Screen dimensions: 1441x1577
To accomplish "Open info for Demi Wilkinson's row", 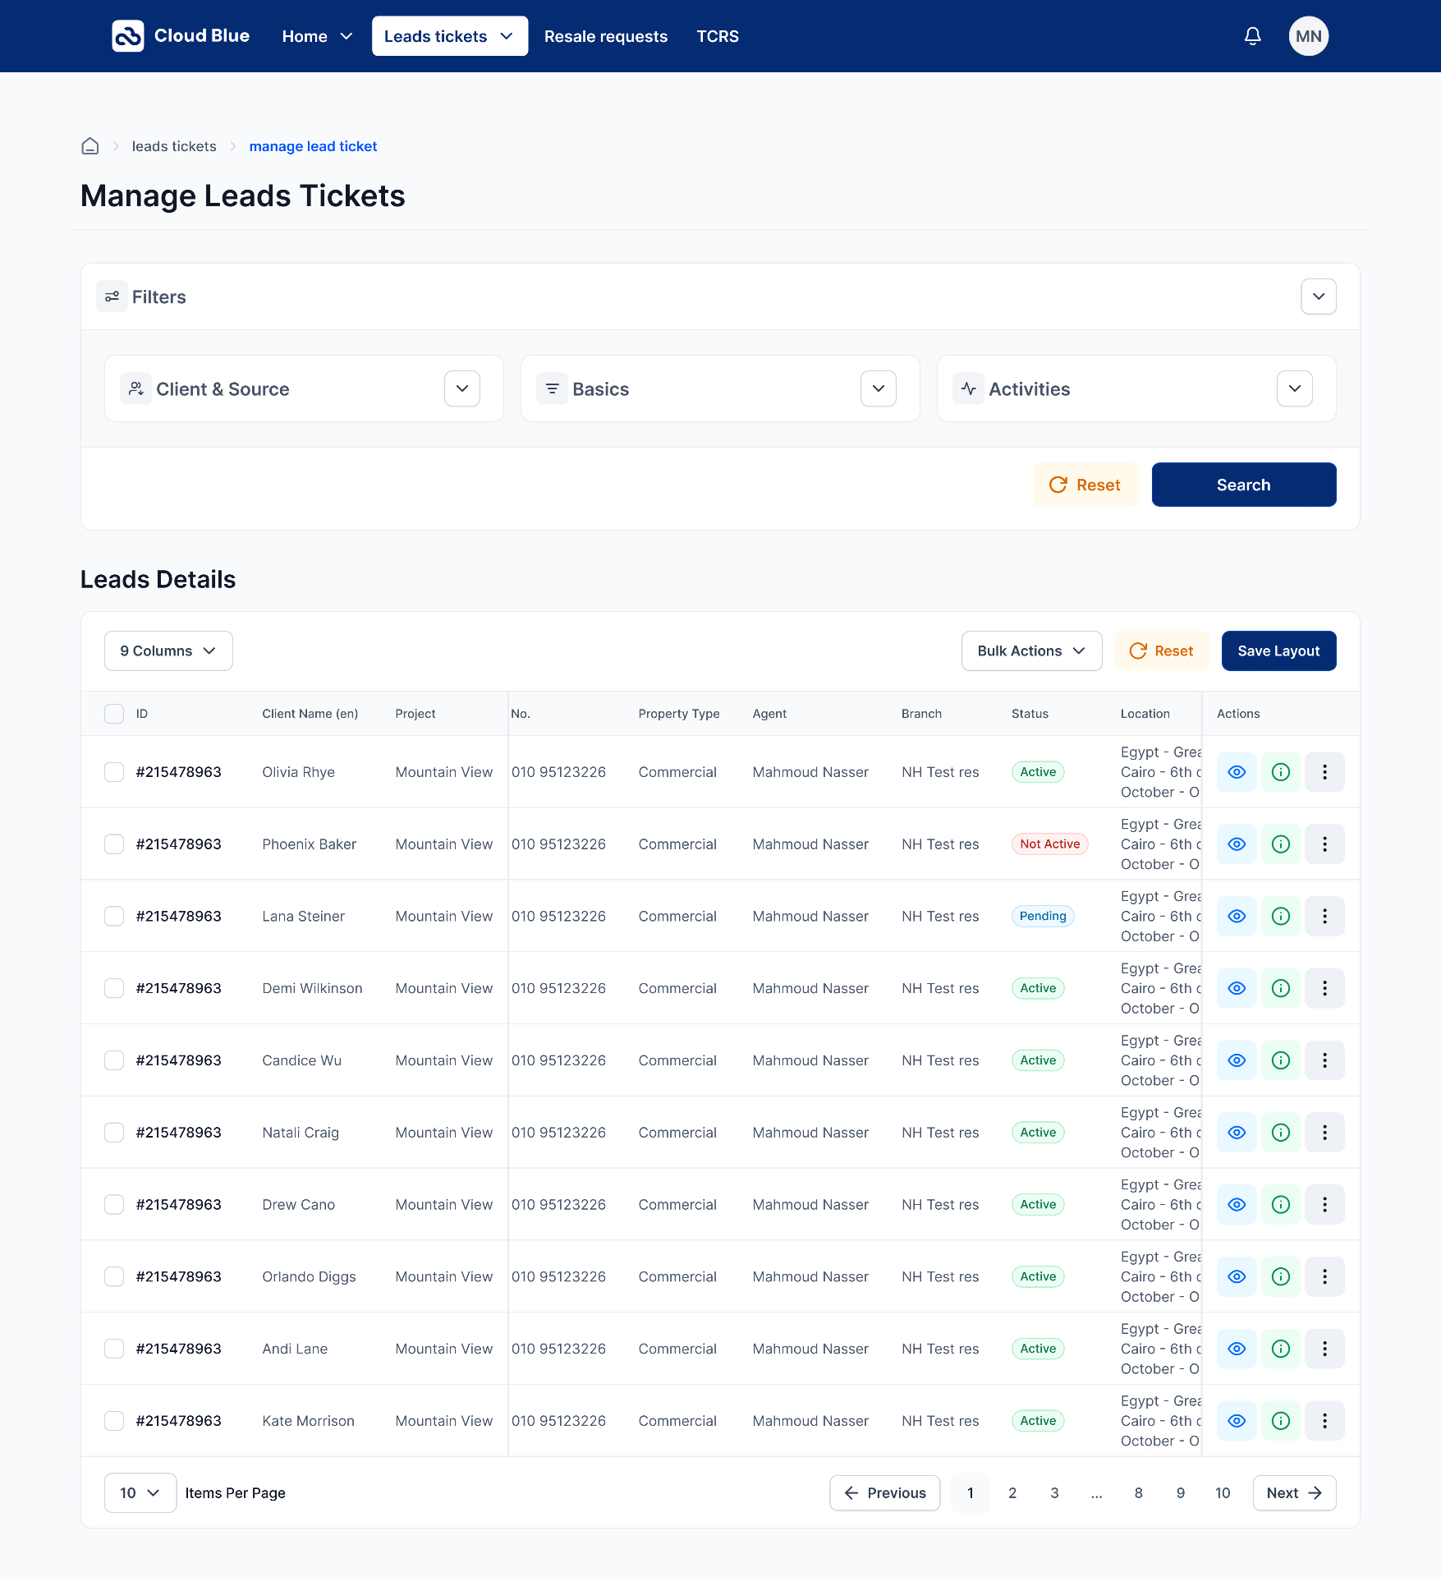I will [1280, 988].
